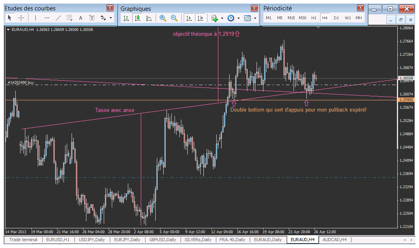Expand EURAUD,H4 chart header triangle
419x248 pixels.
point(8,30)
